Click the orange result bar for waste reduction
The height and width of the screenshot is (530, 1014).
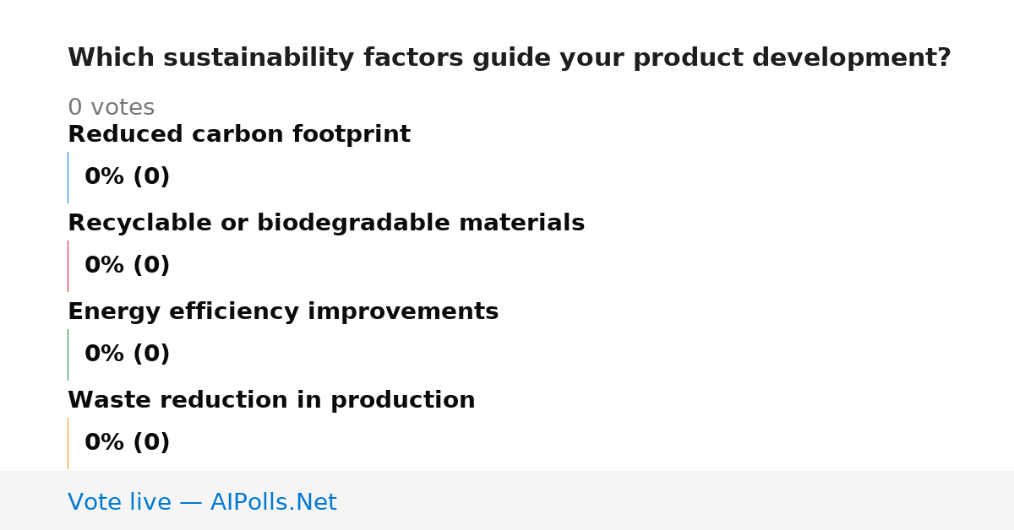pos(68,443)
